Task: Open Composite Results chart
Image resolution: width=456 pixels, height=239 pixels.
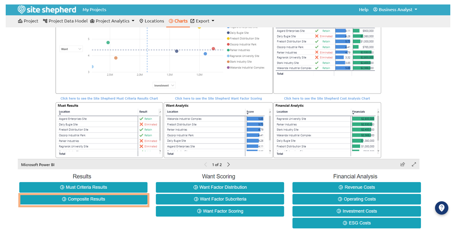Action: click(x=84, y=199)
